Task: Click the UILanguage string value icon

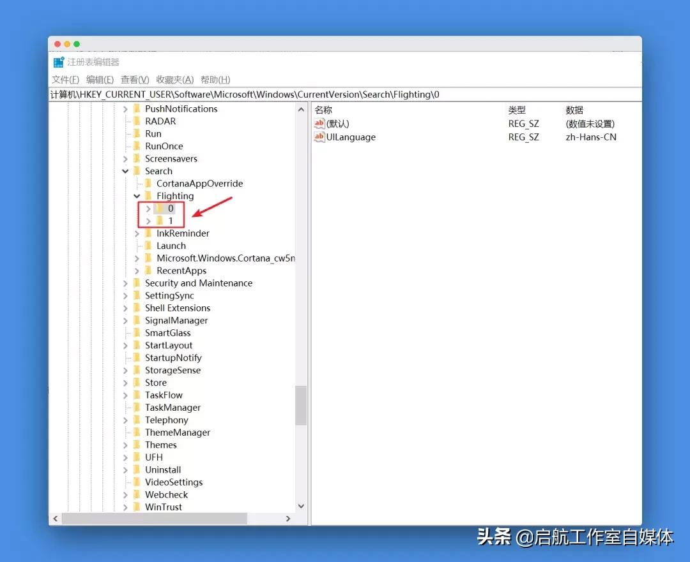Action: click(x=320, y=137)
